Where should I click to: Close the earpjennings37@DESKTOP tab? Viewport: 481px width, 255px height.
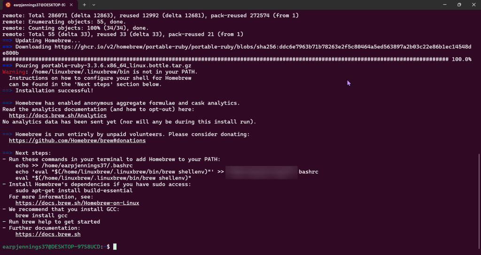pos(71,5)
